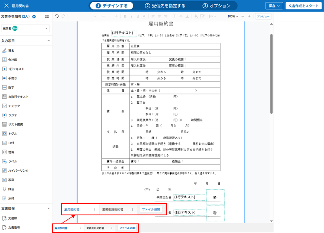This screenshot has width=324, height=233.
Task: Go to step 2 受信先を指定する
Action: click(165, 6)
